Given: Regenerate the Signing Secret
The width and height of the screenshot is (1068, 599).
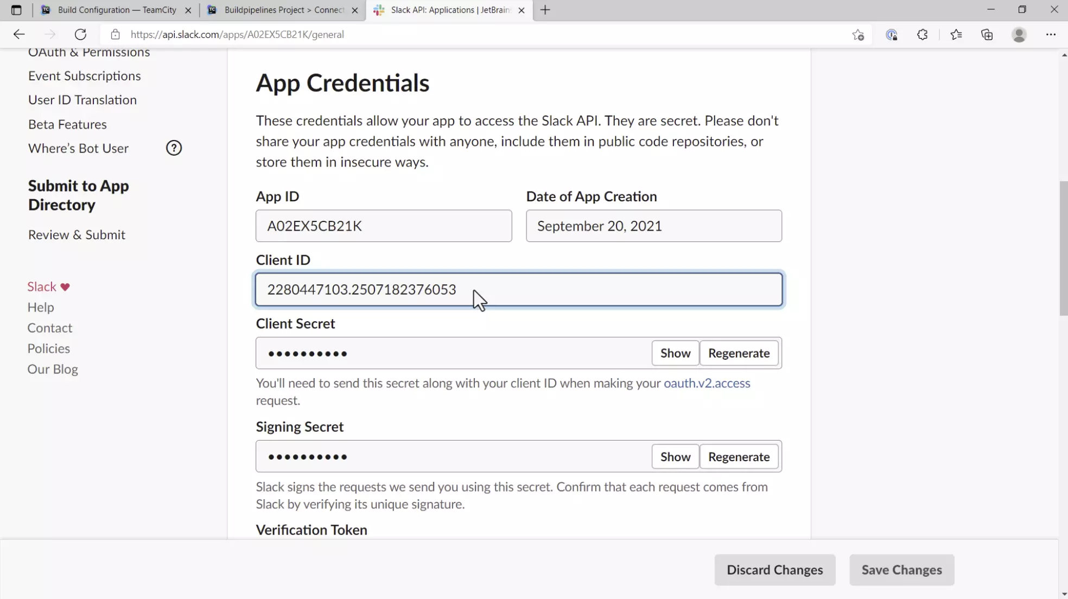Looking at the screenshot, I should 739,456.
